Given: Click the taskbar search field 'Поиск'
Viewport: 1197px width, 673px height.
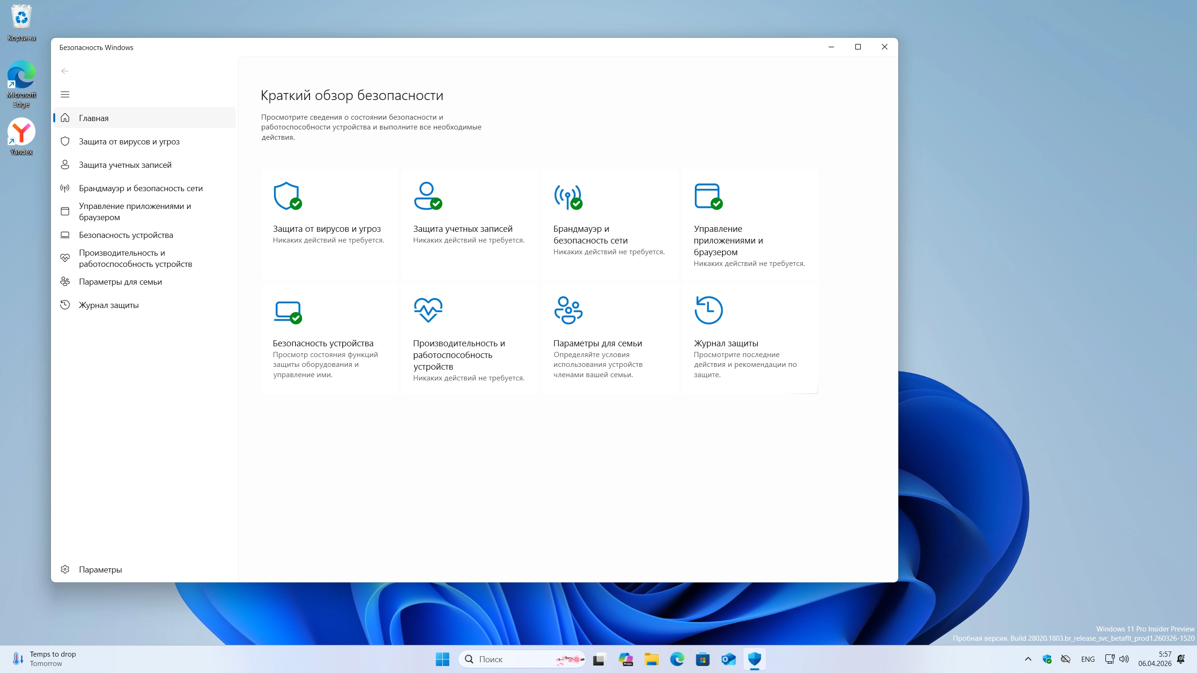Looking at the screenshot, I should (514, 659).
